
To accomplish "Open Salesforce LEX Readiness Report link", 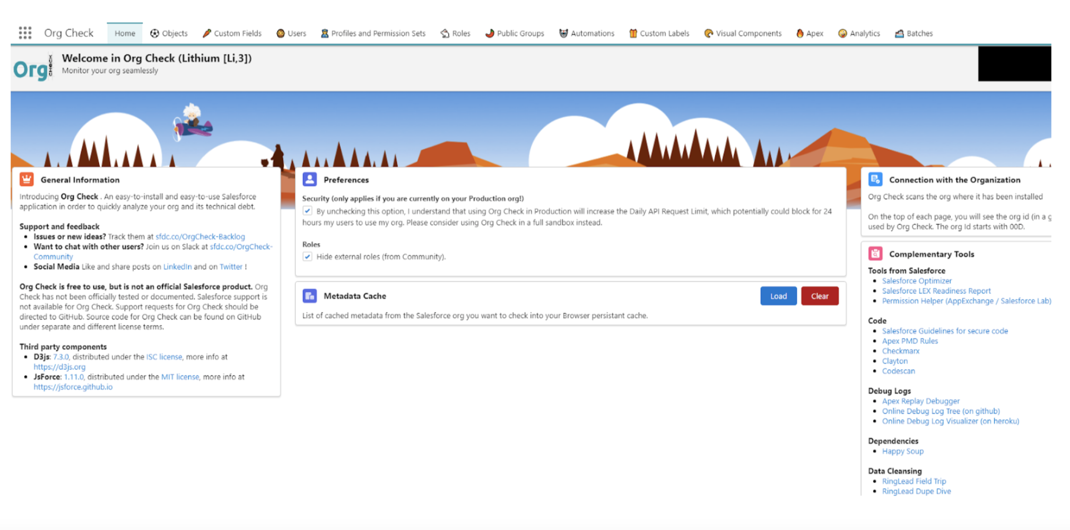I will pyautogui.click(x=936, y=291).
